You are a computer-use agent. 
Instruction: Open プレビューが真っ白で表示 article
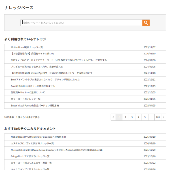point(37,67)
